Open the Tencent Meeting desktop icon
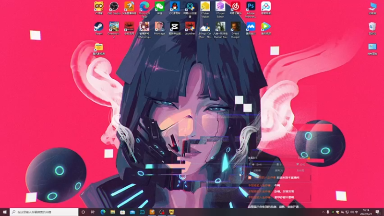Image resolution: width=384 pixels, height=216 pixels. click(x=251, y=28)
